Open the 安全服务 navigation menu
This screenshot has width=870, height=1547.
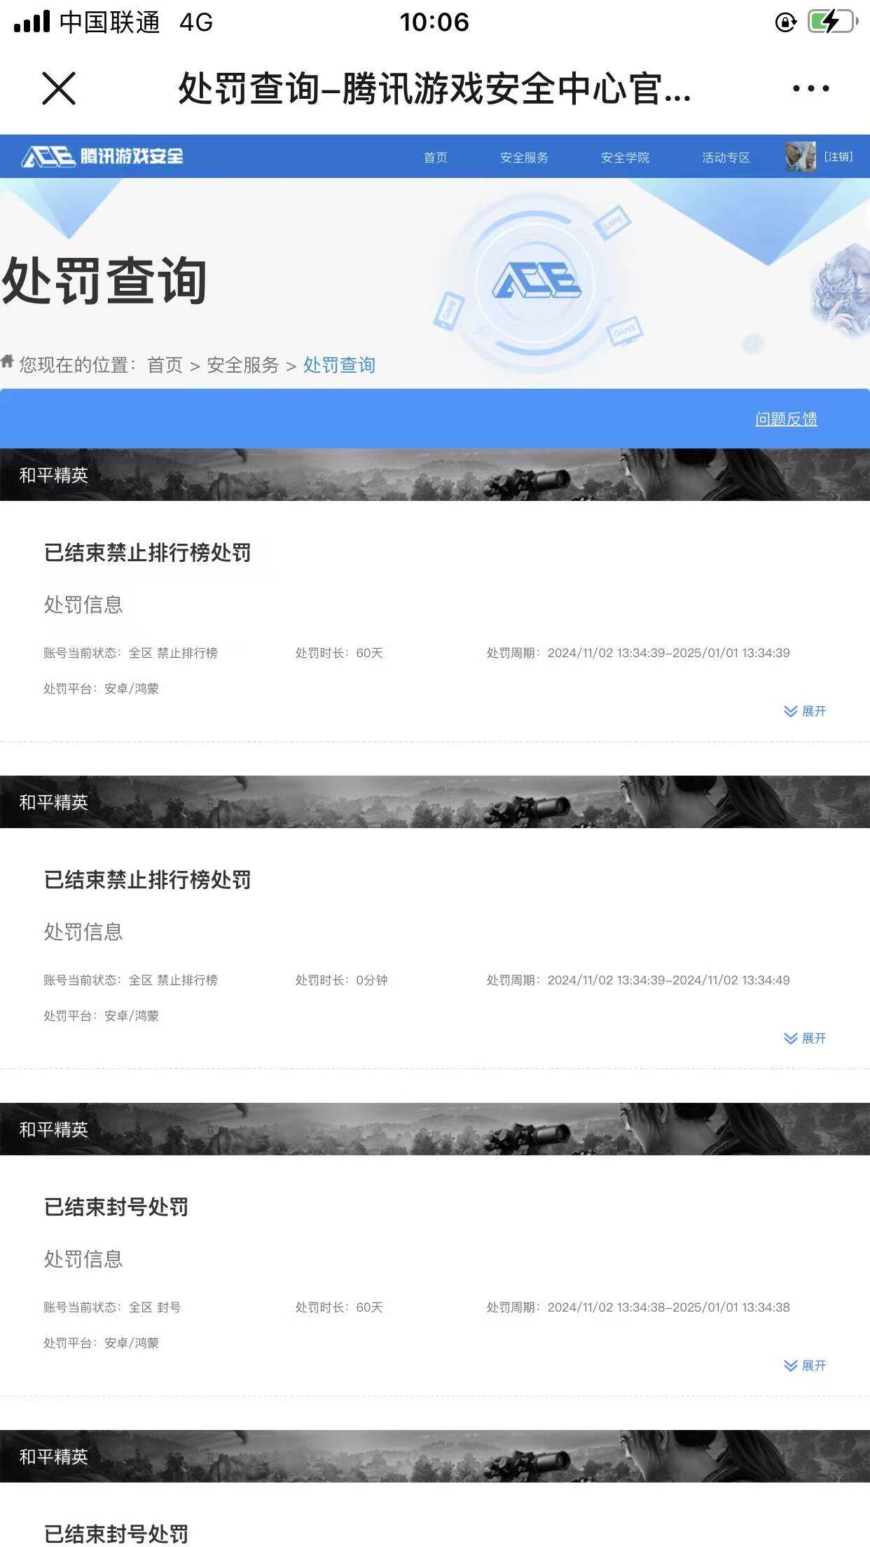coord(524,157)
